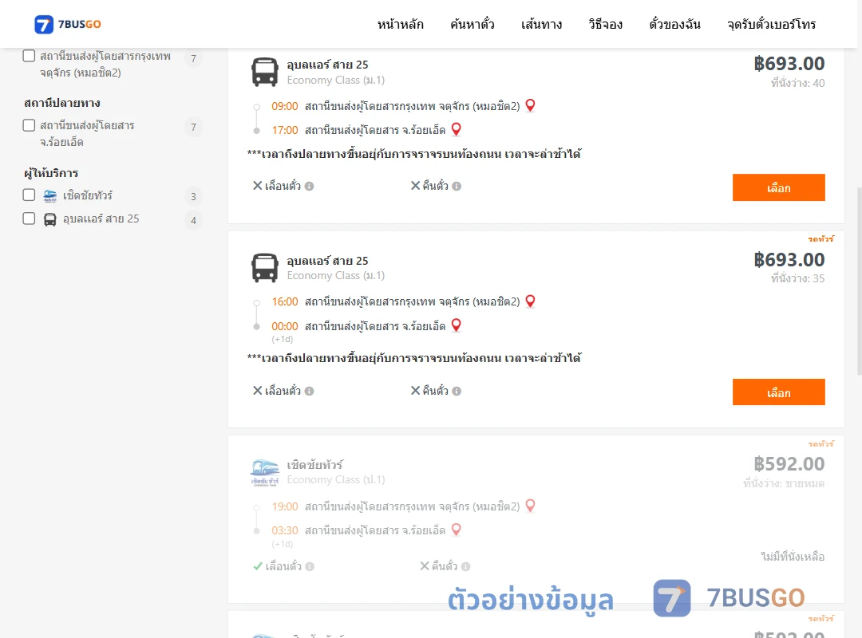Open the ค้นหาตั๋ว menu item

(x=473, y=24)
